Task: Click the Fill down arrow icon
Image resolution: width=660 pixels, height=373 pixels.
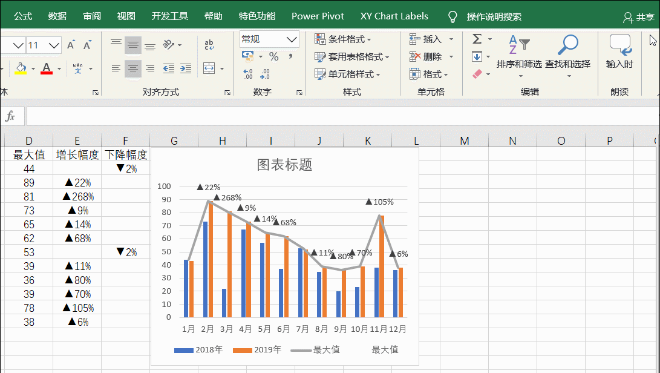Action: [x=477, y=56]
